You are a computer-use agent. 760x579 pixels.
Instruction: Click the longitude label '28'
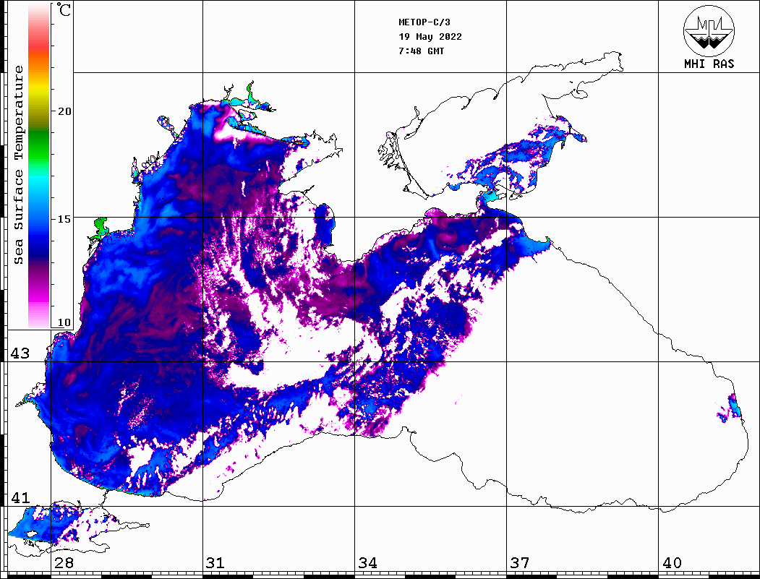click(64, 563)
